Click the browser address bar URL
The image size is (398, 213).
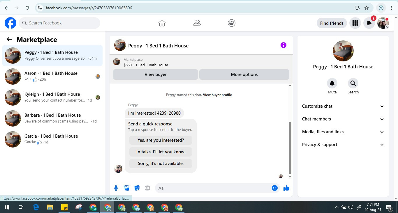[89, 8]
